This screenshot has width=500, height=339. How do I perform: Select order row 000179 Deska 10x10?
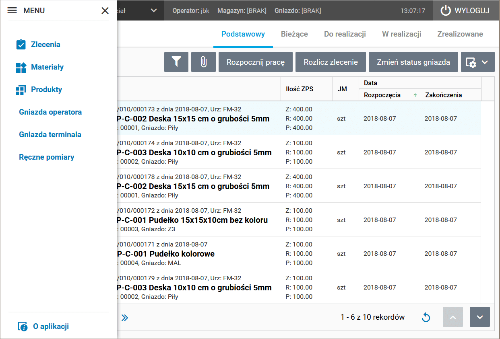click(x=300, y=287)
